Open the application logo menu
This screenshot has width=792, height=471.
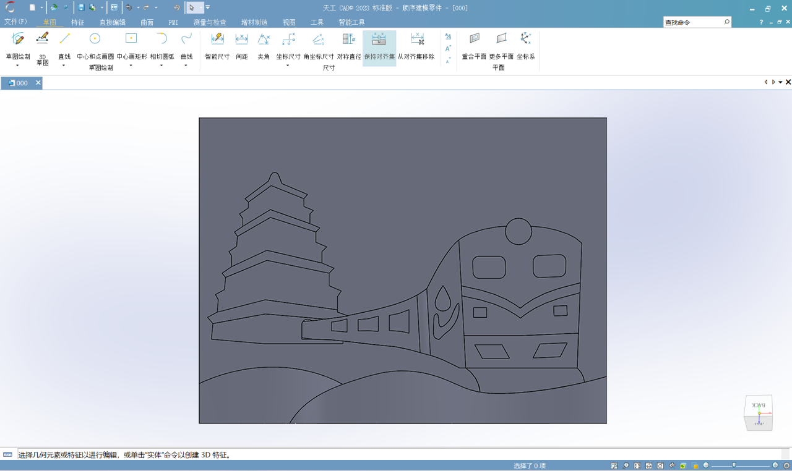click(10, 7)
